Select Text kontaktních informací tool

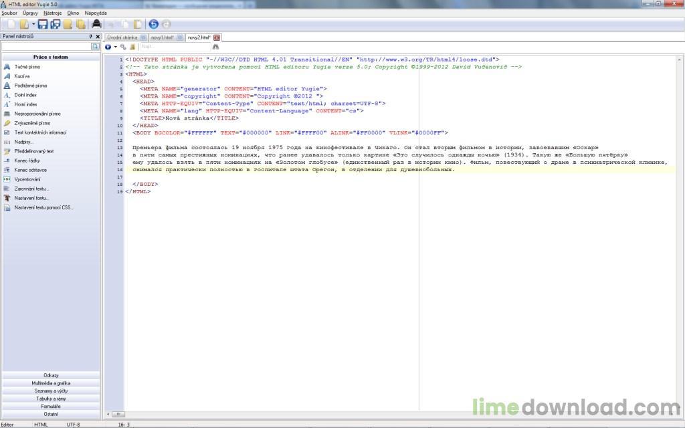tap(40, 132)
